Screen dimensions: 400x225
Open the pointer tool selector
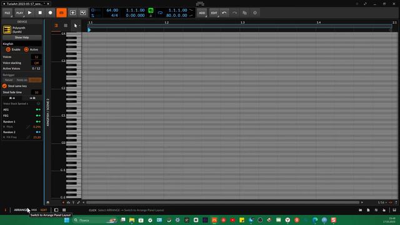[x=76, y=26]
